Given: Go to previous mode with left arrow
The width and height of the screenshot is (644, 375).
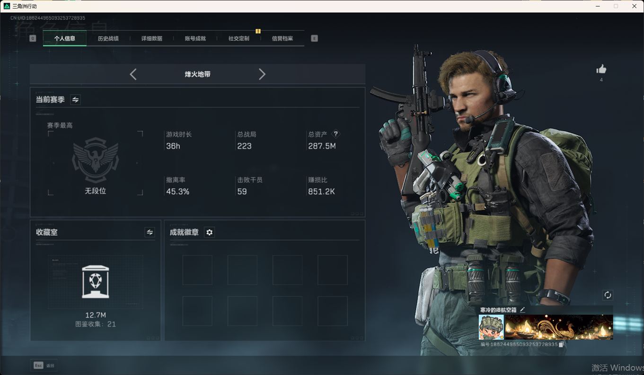Looking at the screenshot, I should pos(133,74).
